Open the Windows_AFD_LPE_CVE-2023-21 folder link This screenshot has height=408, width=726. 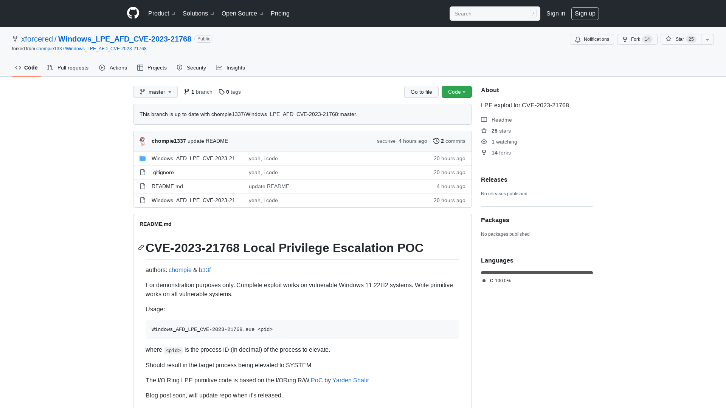click(x=196, y=158)
